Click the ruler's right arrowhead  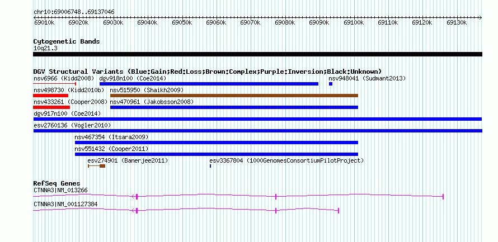pos(481,17)
